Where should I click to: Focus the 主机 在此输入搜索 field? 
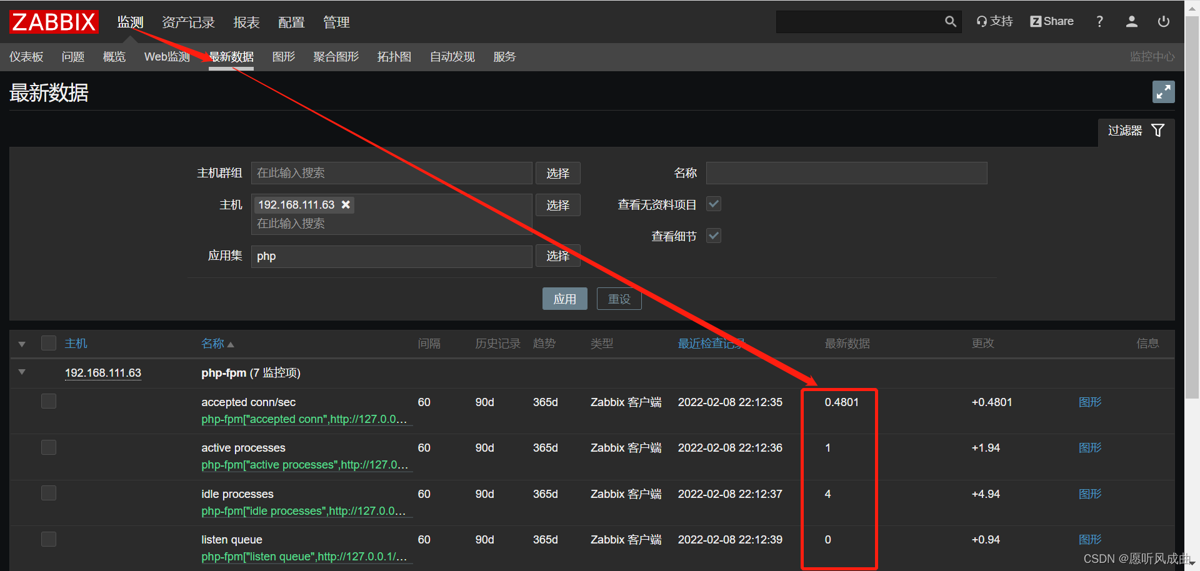[x=392, y=224]
